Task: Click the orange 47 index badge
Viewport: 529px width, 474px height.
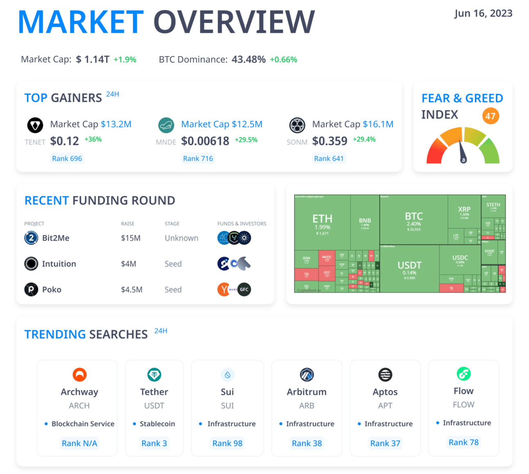Action: (491, 116)
